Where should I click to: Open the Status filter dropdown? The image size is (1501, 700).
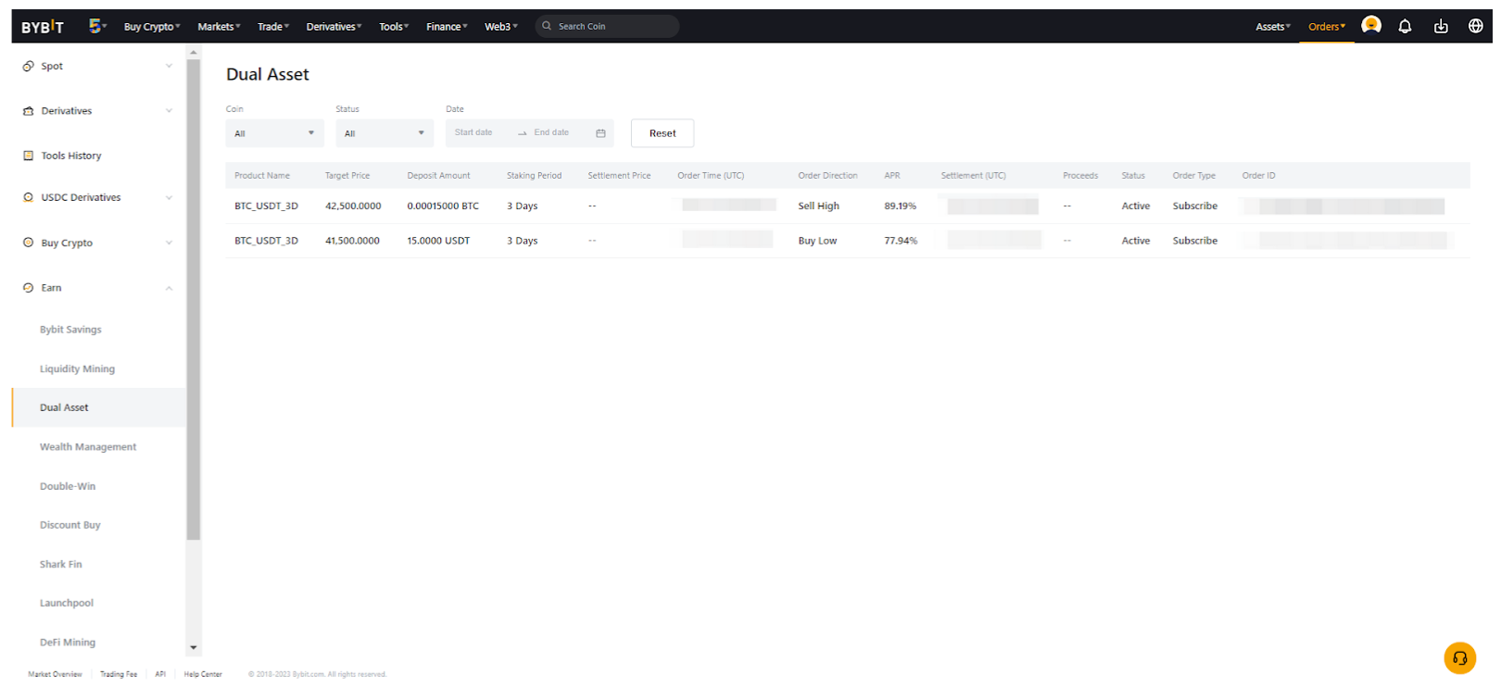(384, 133)
